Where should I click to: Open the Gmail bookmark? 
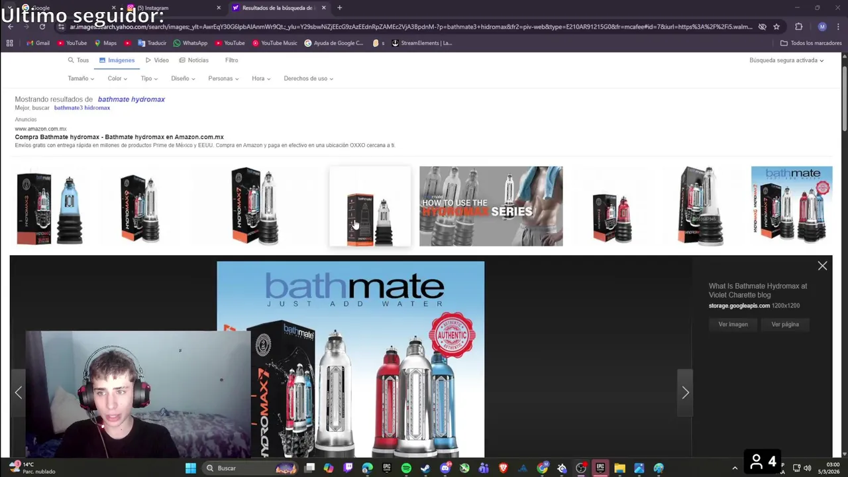click(38, 43)
